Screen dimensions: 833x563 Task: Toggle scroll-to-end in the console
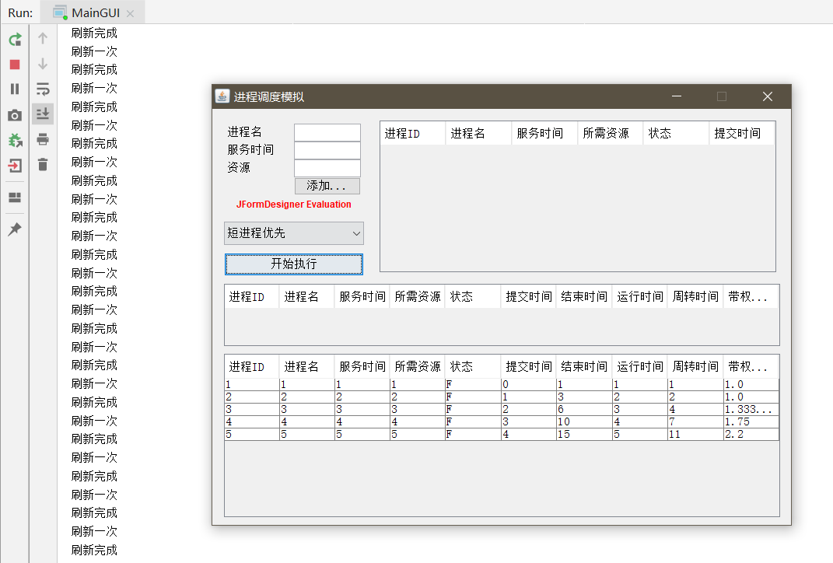pos(43,114)
